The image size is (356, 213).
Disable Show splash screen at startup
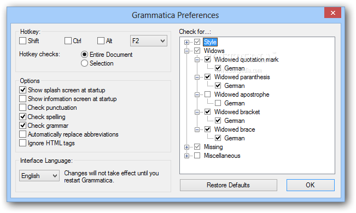pyautogui.click(x=23, y=90)
